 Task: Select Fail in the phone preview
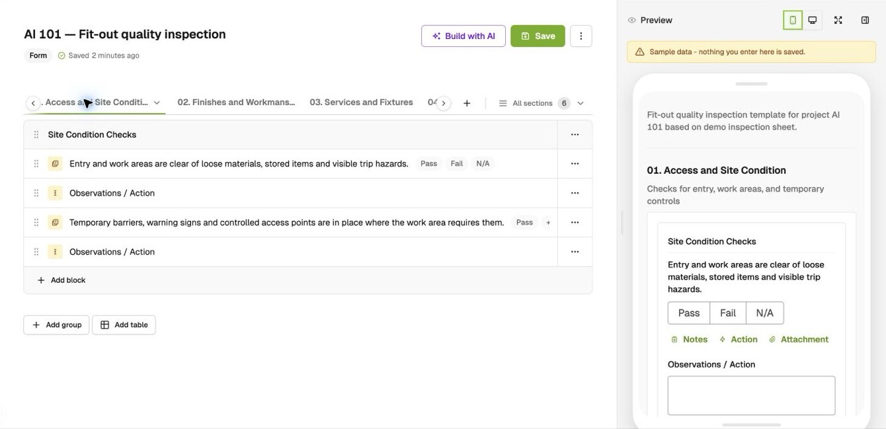(x=728, y=313)
